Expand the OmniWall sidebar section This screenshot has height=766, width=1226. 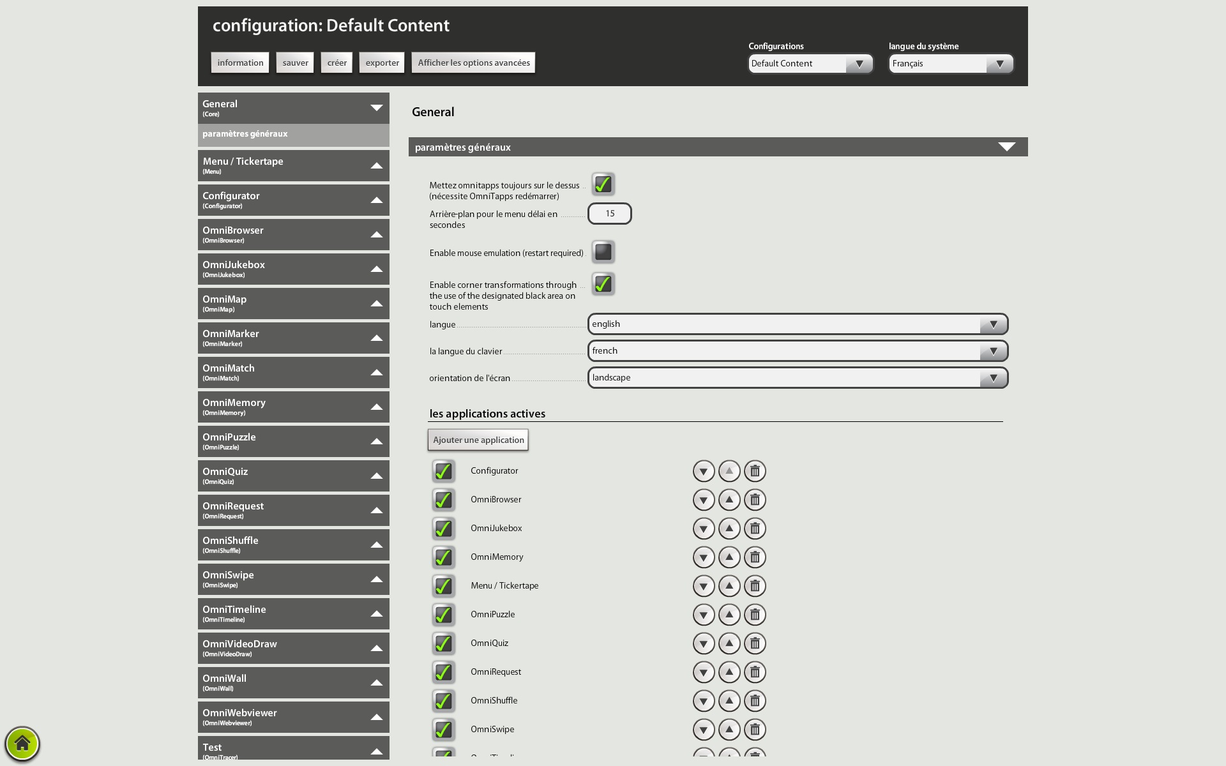tap(293, 682)
